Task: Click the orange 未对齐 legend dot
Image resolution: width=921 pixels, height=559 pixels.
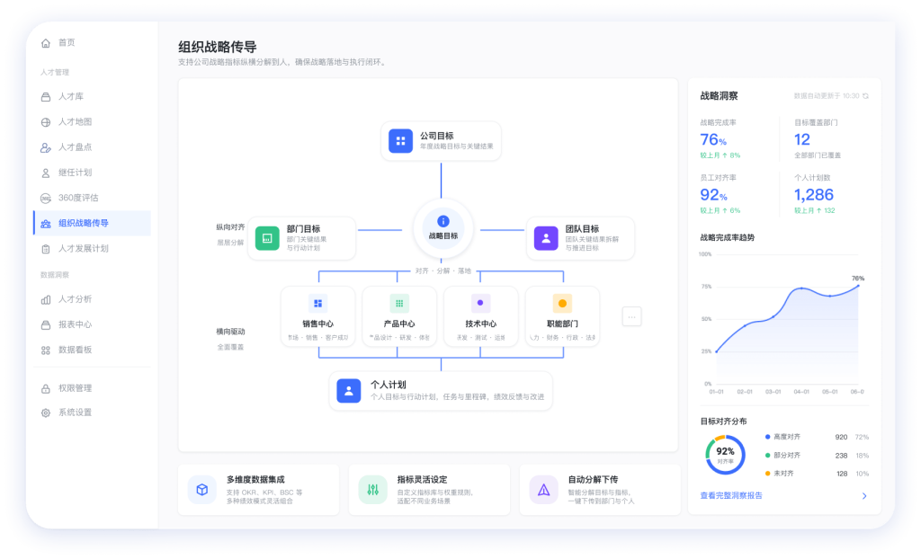Action: point(768,474)
